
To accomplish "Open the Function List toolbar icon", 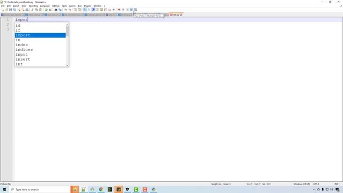I will pyautogui.click(x=105, y=10).
